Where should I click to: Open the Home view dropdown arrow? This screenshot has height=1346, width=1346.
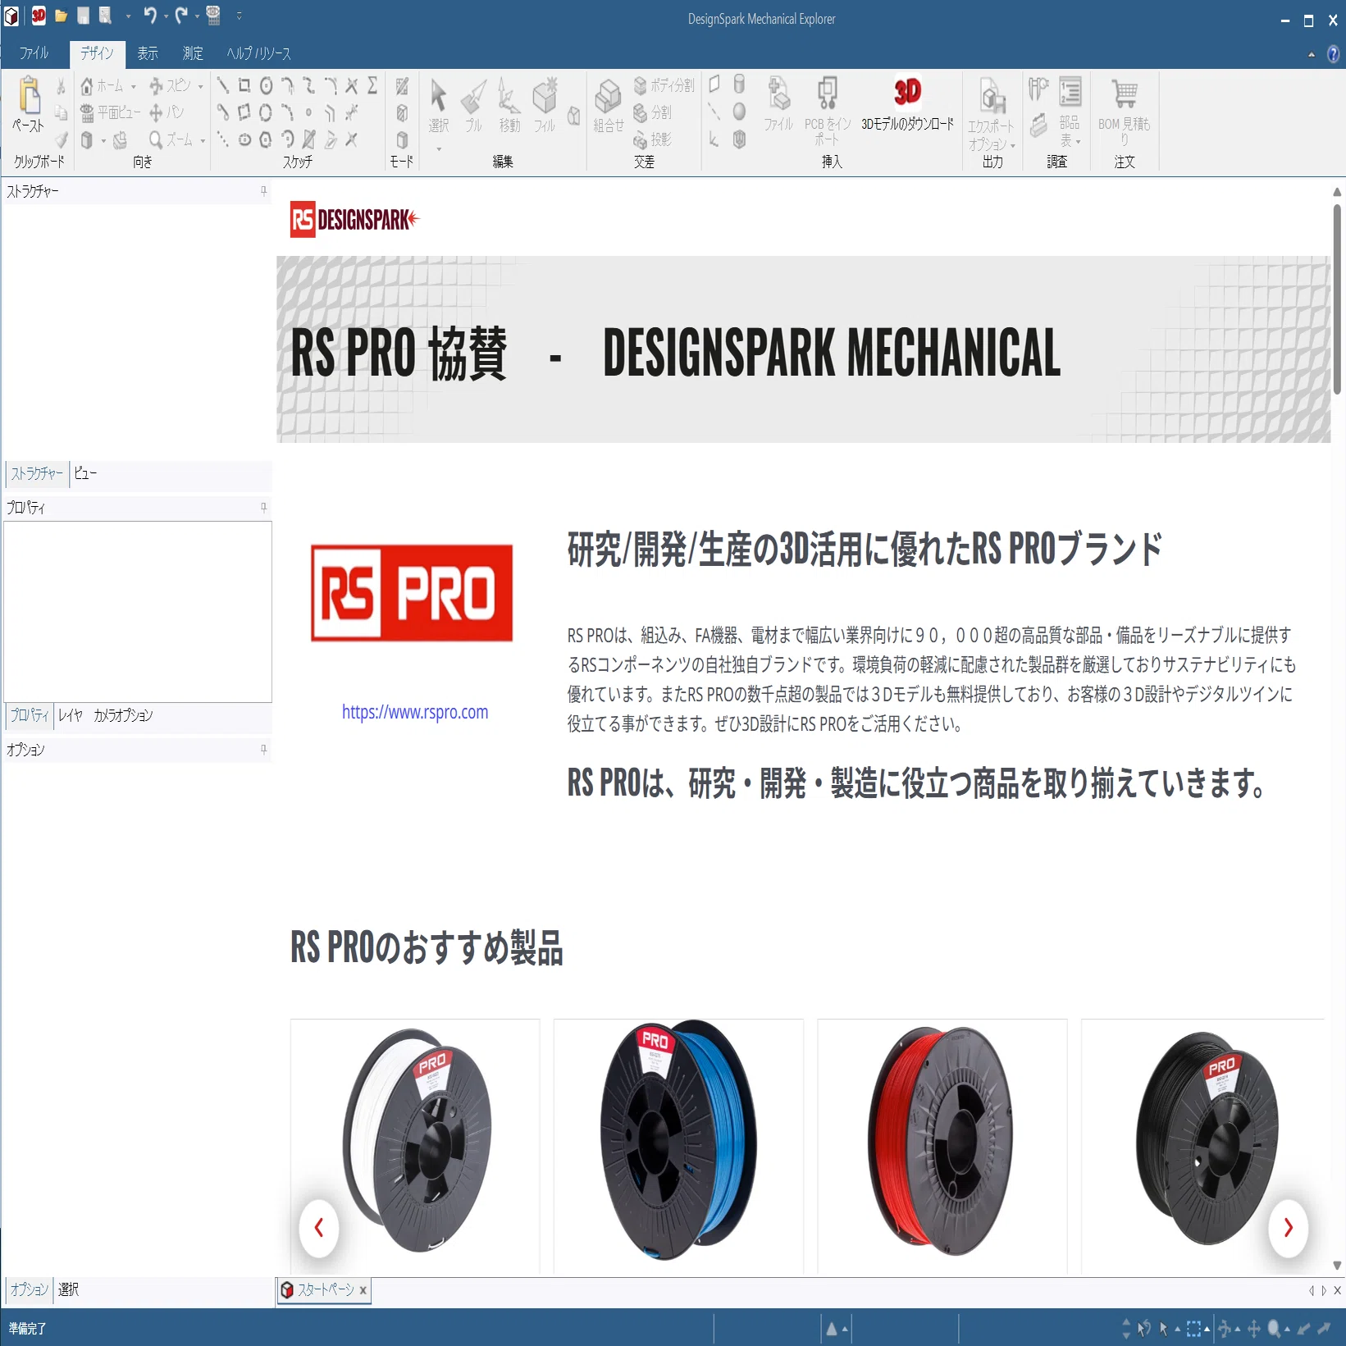tap(134, 87)
